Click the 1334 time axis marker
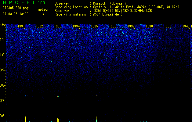This screenshot has height=122, width=192. point(76,26)
